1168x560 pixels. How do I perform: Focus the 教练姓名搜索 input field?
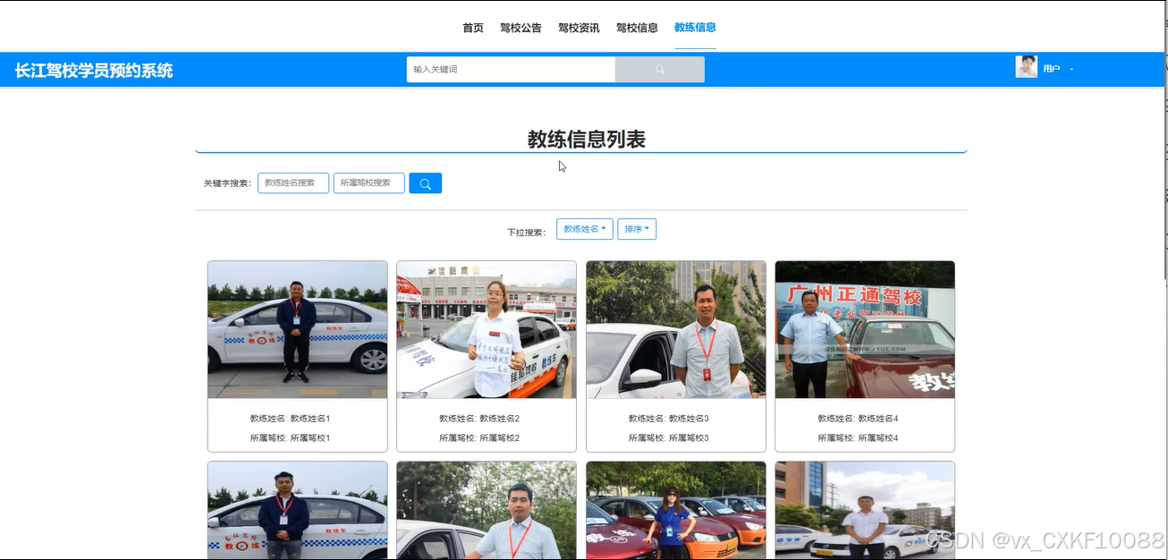click(293, 182)
